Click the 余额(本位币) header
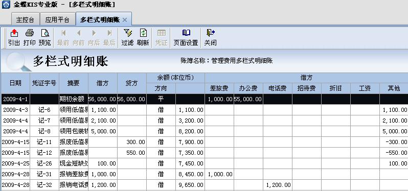 point(176,78)
